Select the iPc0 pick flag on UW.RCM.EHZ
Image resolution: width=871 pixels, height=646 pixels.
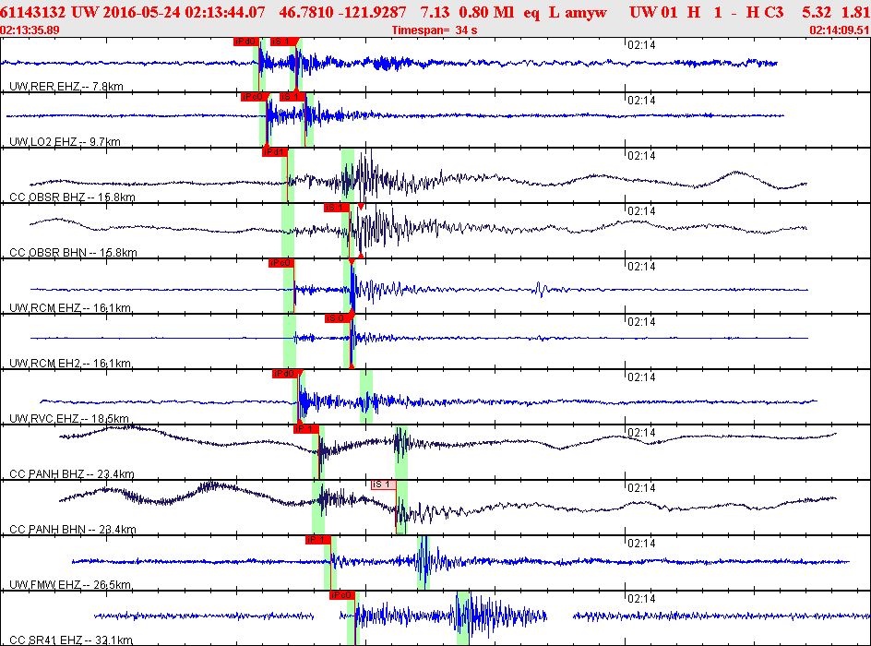[279, 262]
